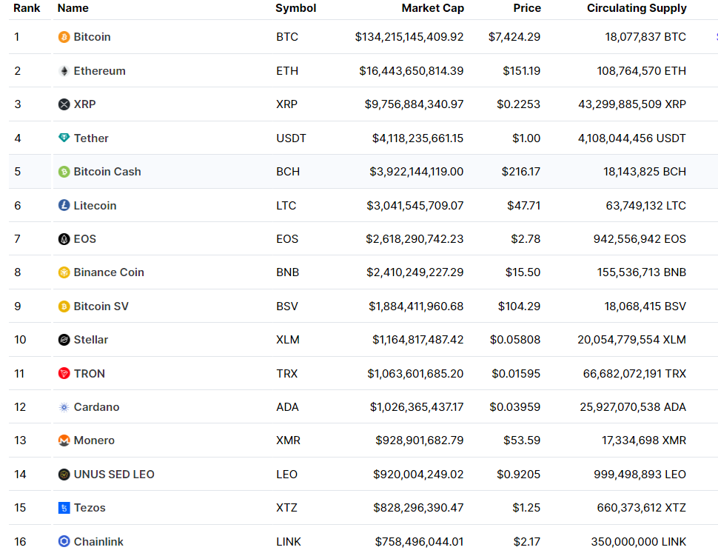Open the Stellar name link
This screenshot has width=718, height=553.
tap(90, 340)
